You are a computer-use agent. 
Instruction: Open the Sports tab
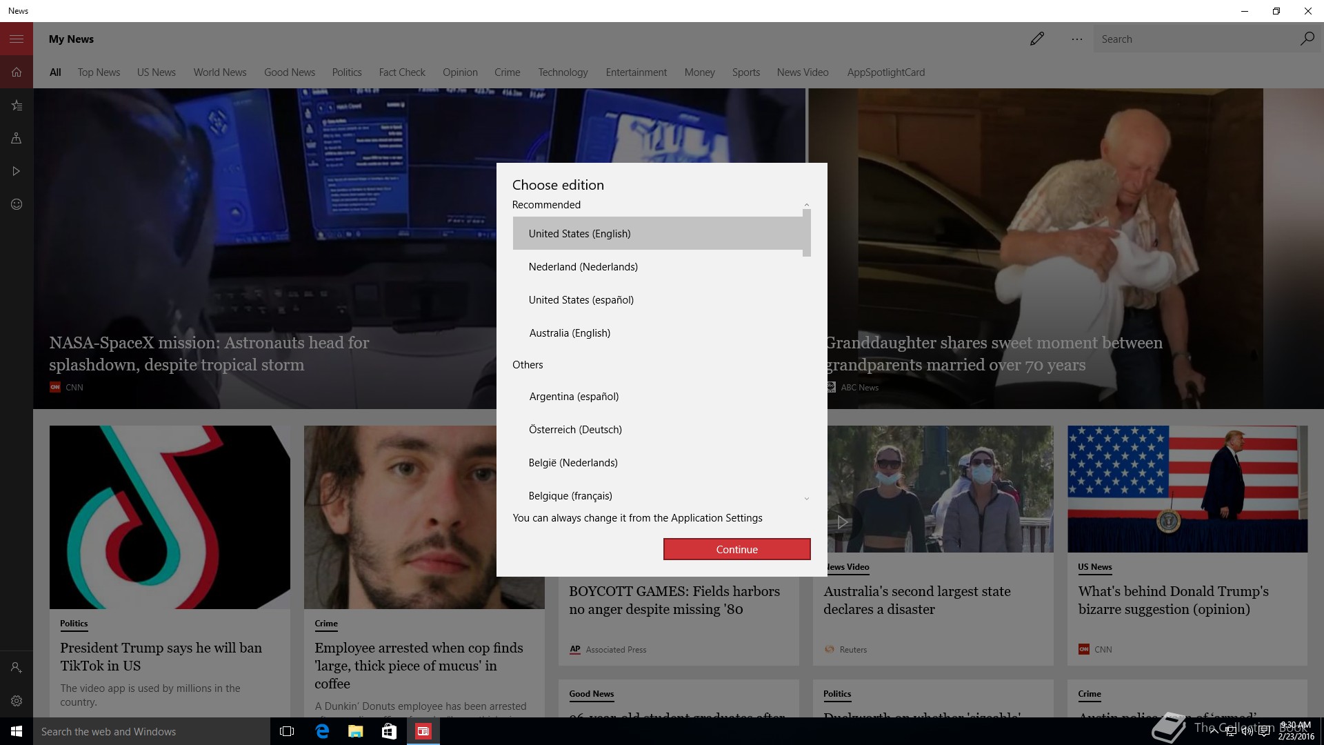pyautogui.click(x=746, y=72)
